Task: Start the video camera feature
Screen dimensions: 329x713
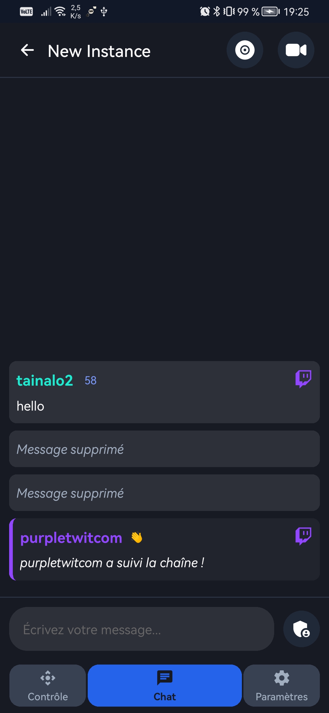Action: click(296, 50)
